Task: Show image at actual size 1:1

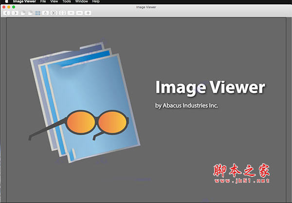Action: pos(71,13)
